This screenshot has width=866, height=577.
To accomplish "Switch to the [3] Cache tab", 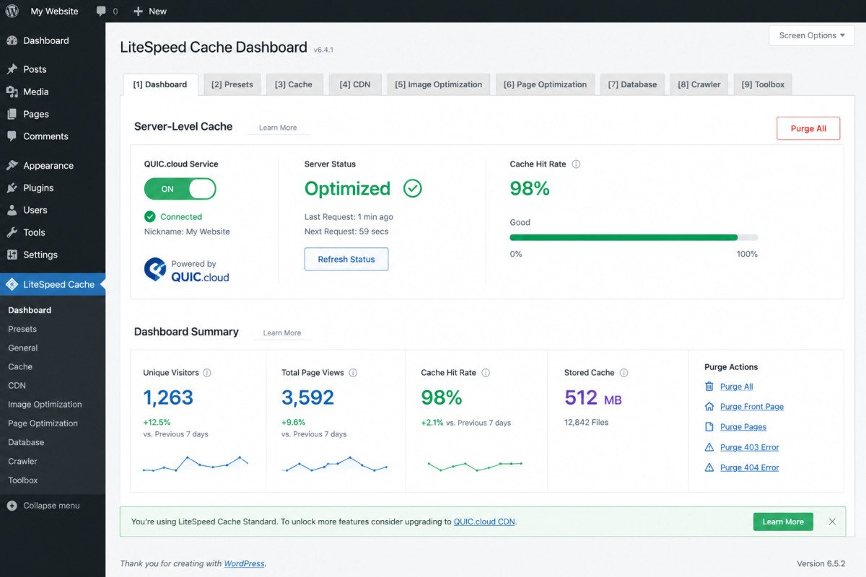I will pos(294,84).
